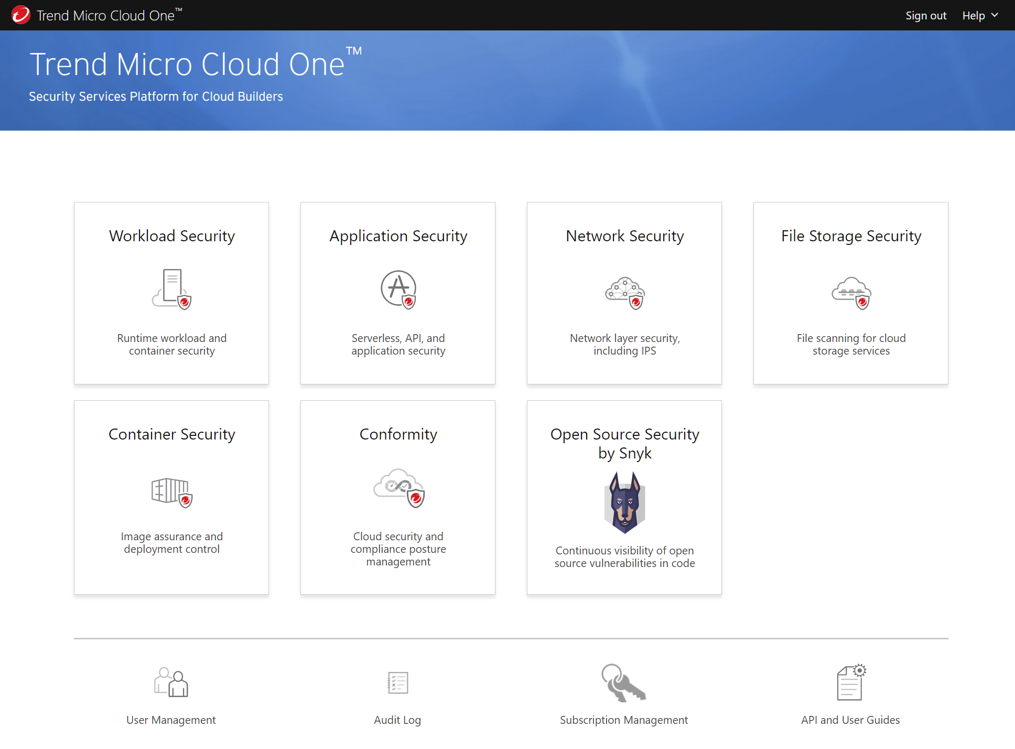
Task: Click the Application Security circled-A icon
Action: [x=398, y=289]
